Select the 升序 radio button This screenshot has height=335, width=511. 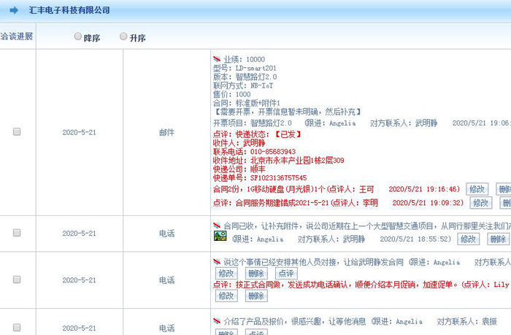(x=123, y=37)
